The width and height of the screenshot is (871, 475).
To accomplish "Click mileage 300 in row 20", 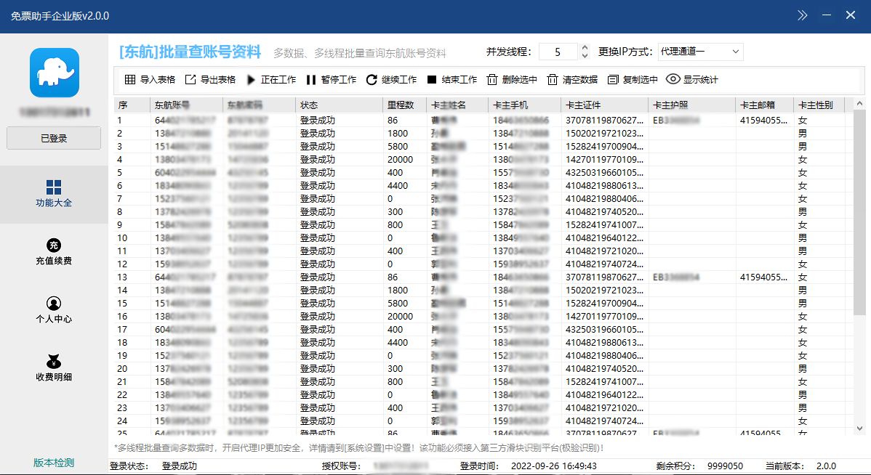I will 396,369.
